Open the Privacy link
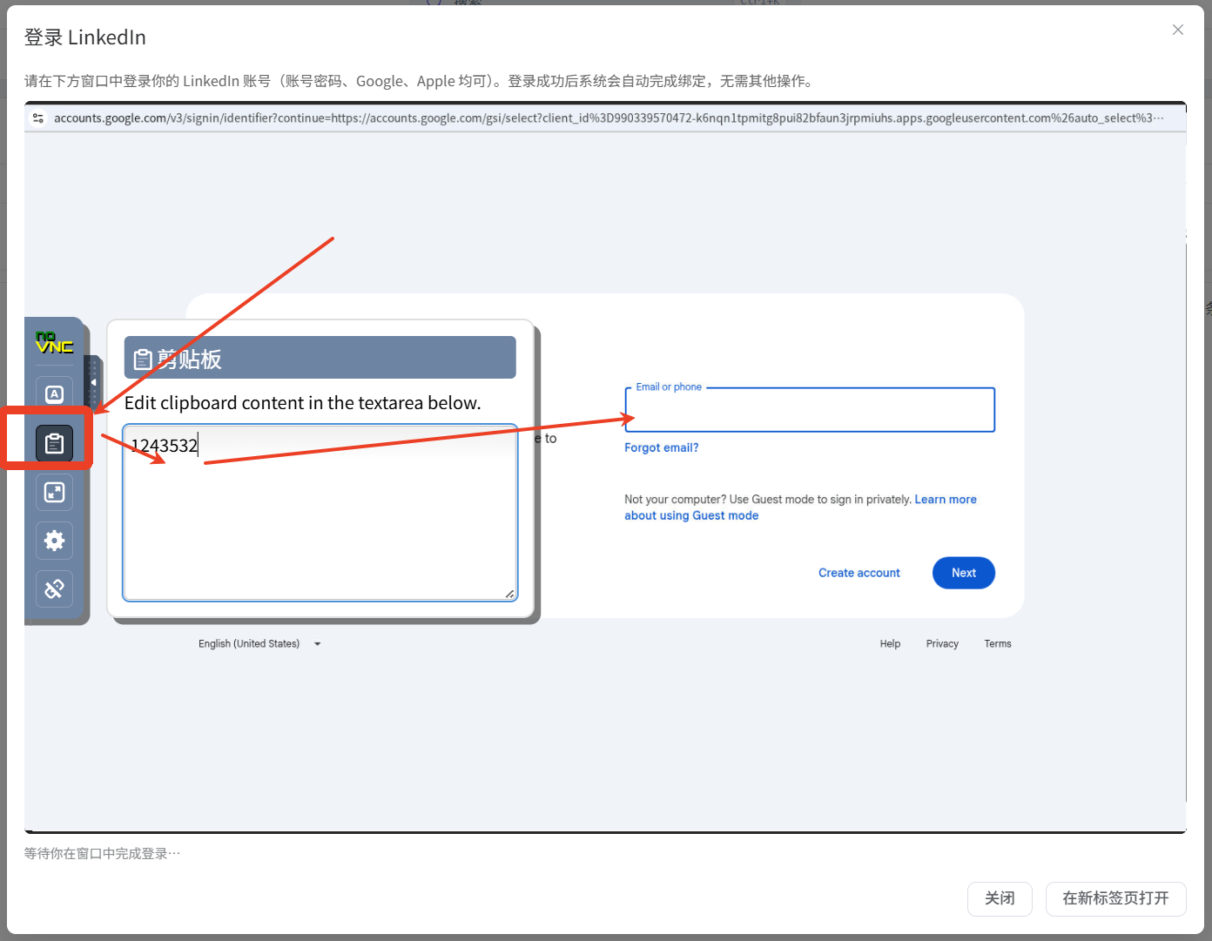The height and width of the screenshot is (941, 1212). tap(942, 644)
